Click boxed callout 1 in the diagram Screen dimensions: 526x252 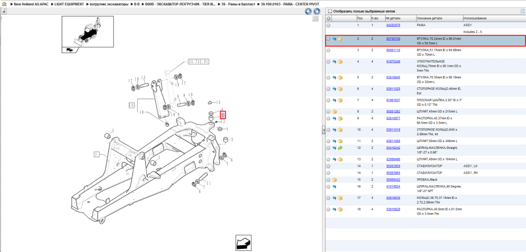(97, 154)
